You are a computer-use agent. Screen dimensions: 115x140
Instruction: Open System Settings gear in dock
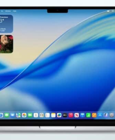[x=112, y=115]
